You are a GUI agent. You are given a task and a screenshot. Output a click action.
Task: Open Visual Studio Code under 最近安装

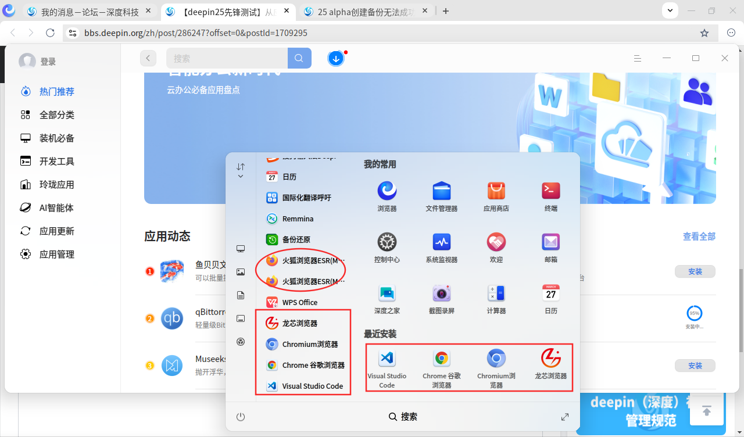click(387, 358)
